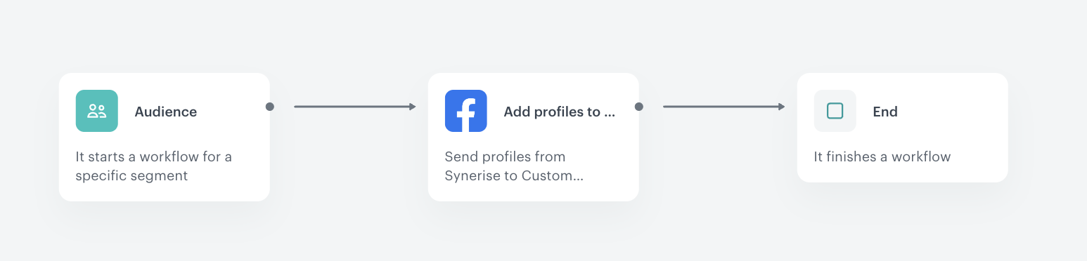
Task: Select the End node title
Action: pyautogui.click(x=885, y=112)
